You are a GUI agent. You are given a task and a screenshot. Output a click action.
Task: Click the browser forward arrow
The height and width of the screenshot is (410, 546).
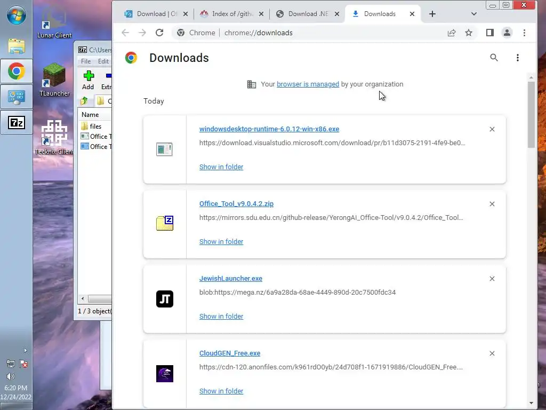[142, 33]
